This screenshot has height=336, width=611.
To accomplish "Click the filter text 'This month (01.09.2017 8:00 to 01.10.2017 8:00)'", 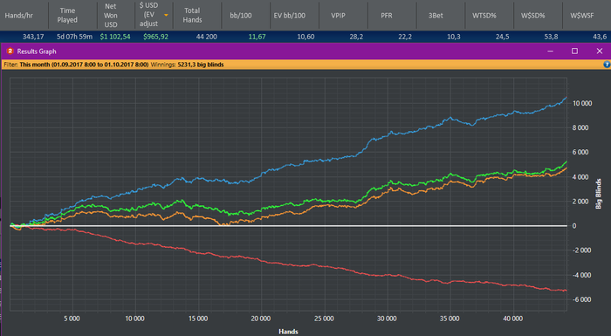I will (84, 65).
